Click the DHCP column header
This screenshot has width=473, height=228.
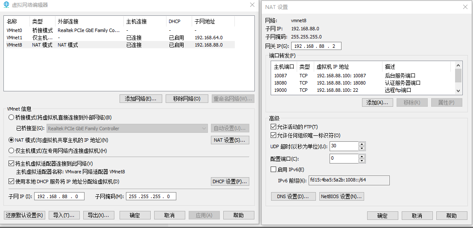(179, 22)
